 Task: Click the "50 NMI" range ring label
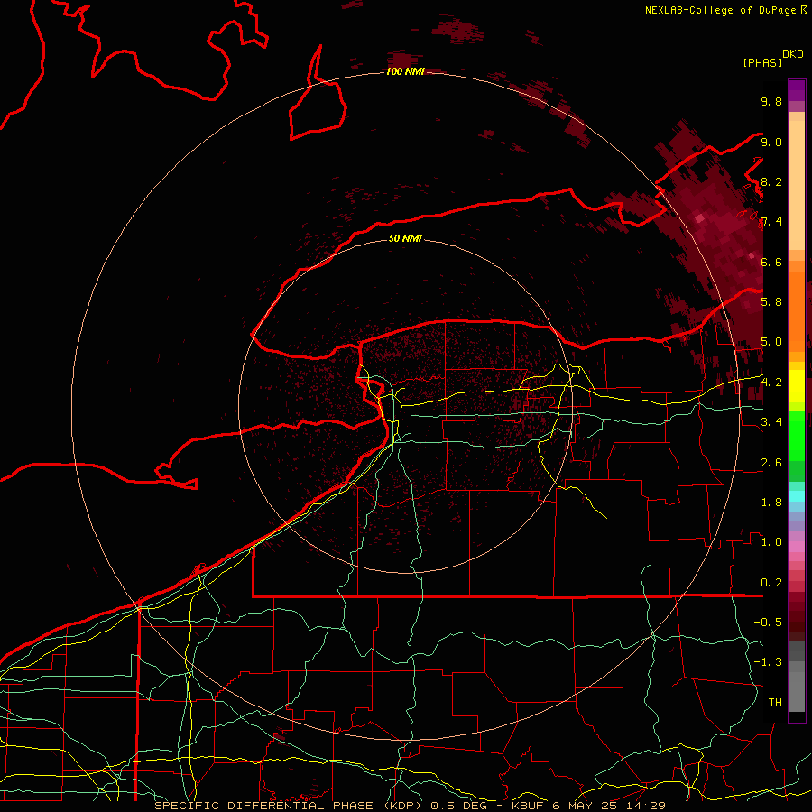(x=405, y=238)
